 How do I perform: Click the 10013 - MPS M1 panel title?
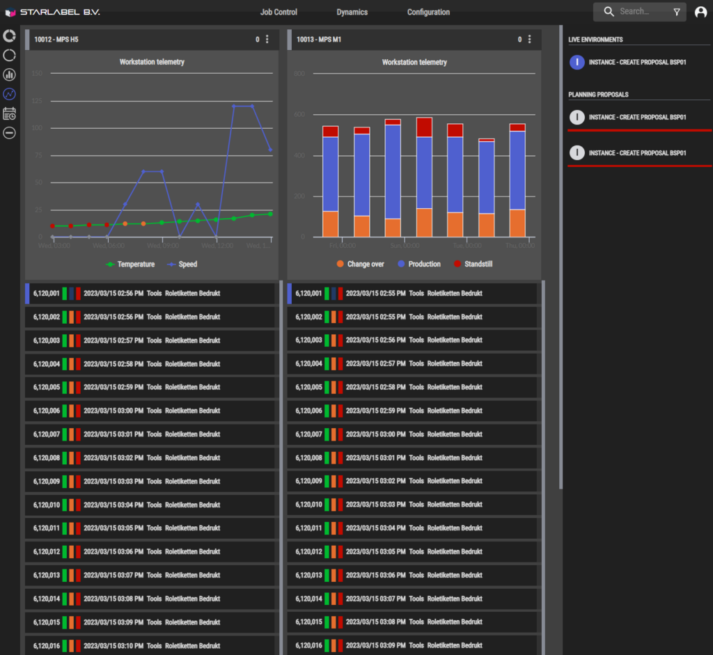click(319, 40)
